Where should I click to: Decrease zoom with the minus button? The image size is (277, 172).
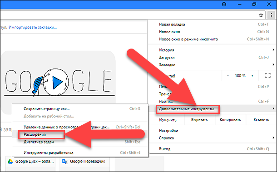[x=228, y=76]
